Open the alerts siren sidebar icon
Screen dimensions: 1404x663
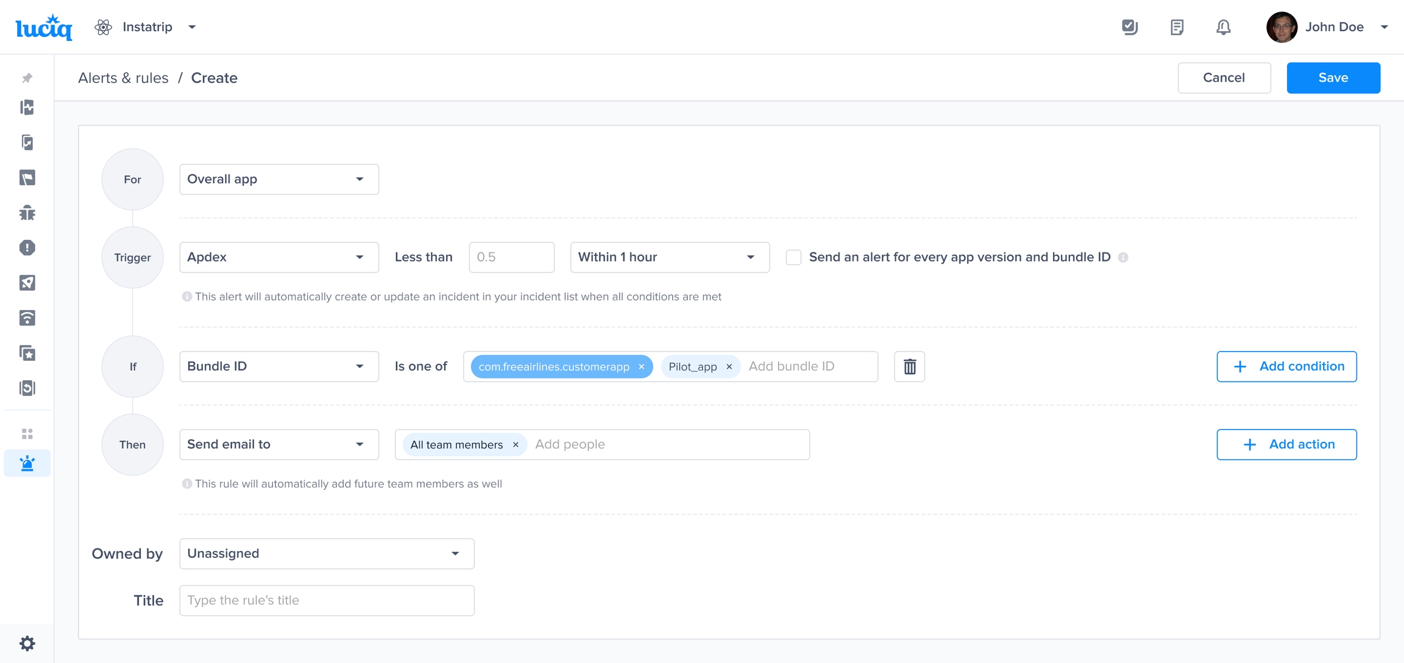tap(27, 464)
